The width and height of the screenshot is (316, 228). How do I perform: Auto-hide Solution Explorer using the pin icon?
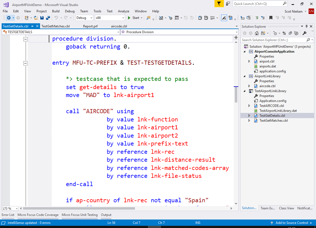point(307,26)
